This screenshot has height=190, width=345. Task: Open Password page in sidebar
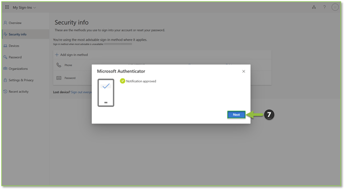(x=15, y=57)
